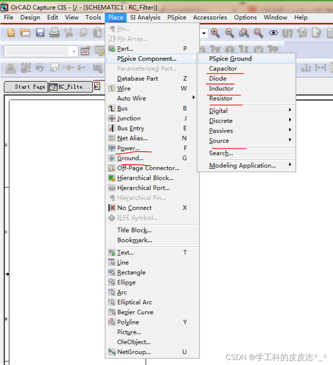
Task: Select Inductor in PSpice submenu
Action: tap(246, 89)
